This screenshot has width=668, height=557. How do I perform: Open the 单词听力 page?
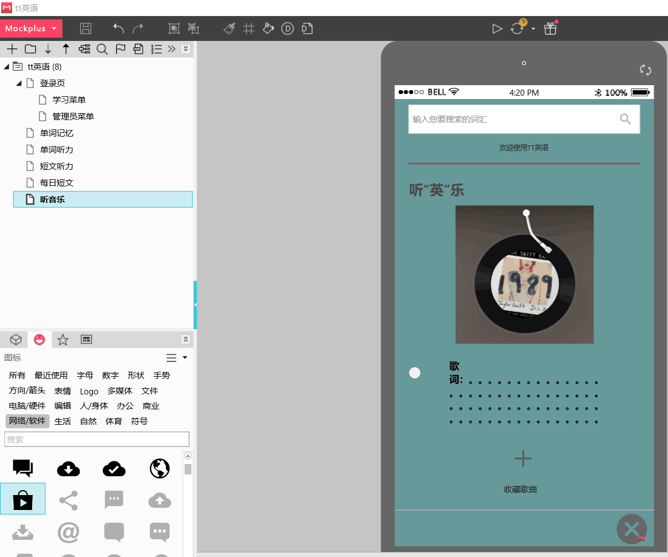(x=56, y=150)
